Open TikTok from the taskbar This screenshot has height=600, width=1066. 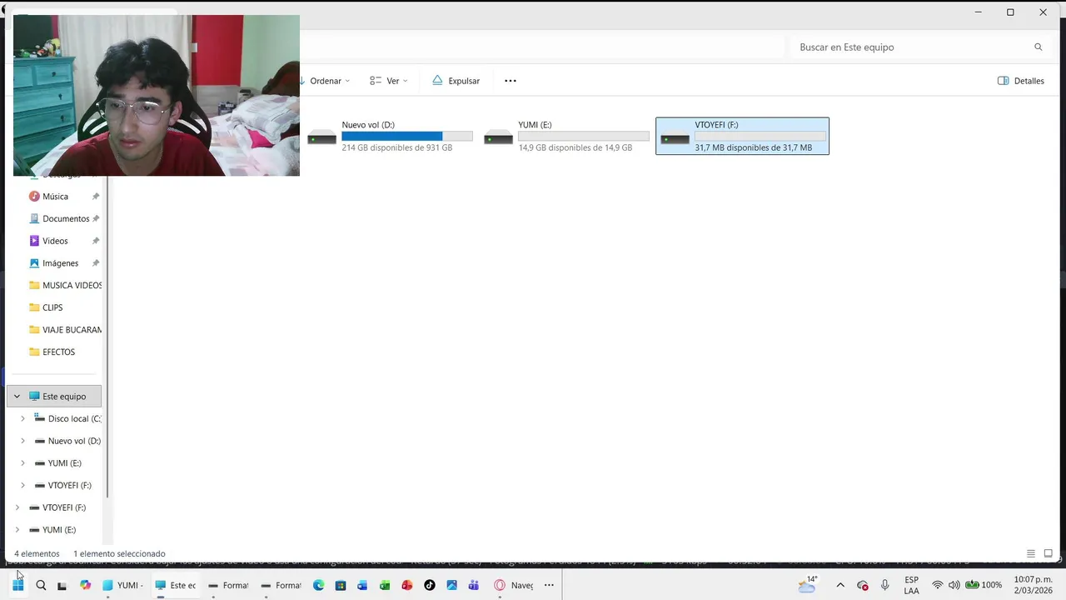430,585
